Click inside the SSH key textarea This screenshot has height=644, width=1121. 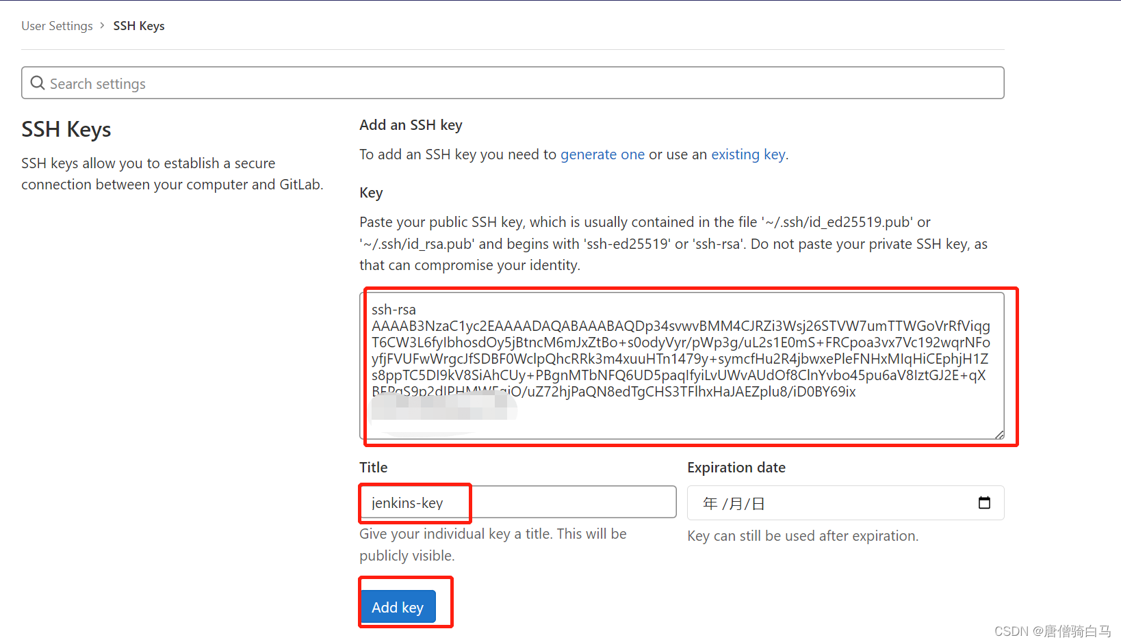point(682,366)
